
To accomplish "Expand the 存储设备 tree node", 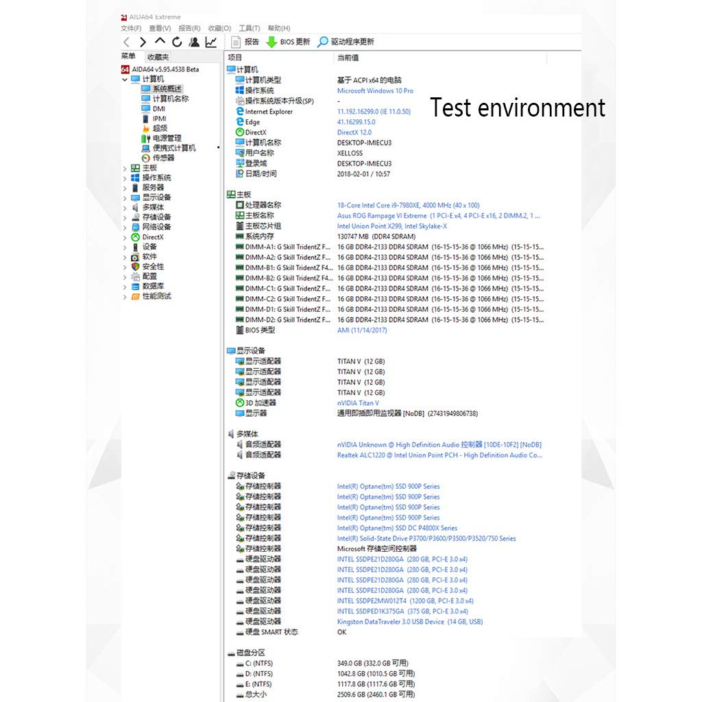I will point(125,217).
